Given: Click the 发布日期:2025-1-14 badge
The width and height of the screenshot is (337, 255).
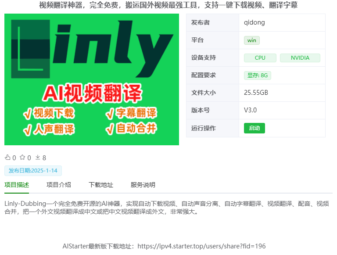Looking at the screenshot, I should (x=33, y=171).
